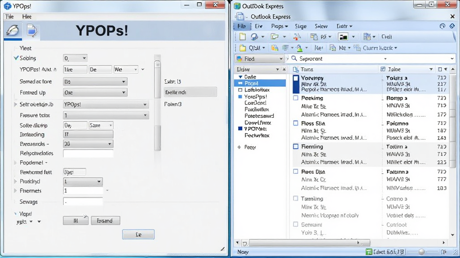Click the green status icon in Outlook status bar

369,252
